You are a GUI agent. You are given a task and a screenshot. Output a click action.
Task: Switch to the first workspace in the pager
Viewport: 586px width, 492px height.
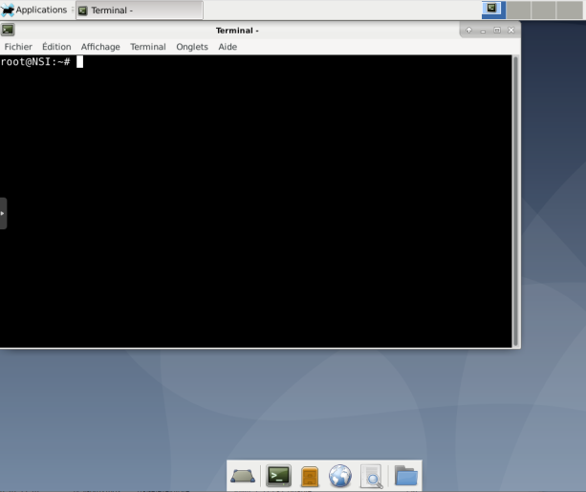tap(493, 10)
